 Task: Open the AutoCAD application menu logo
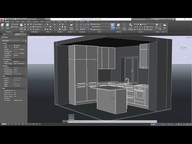point(2,20)
